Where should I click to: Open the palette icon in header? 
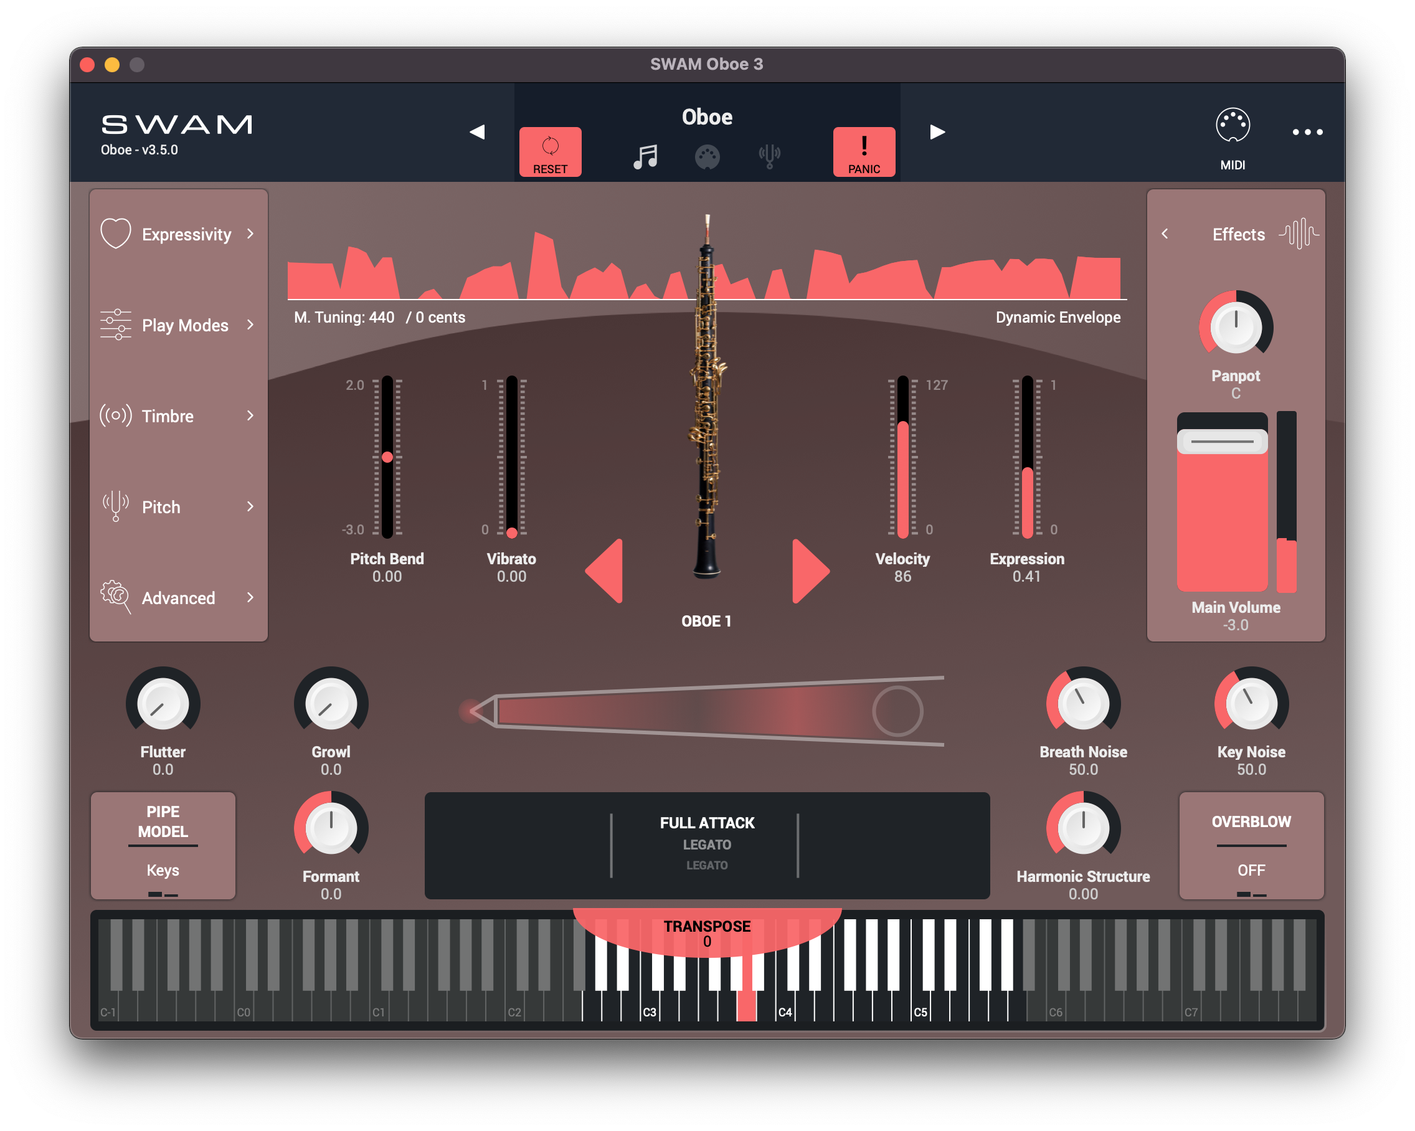tap(707, 157)
